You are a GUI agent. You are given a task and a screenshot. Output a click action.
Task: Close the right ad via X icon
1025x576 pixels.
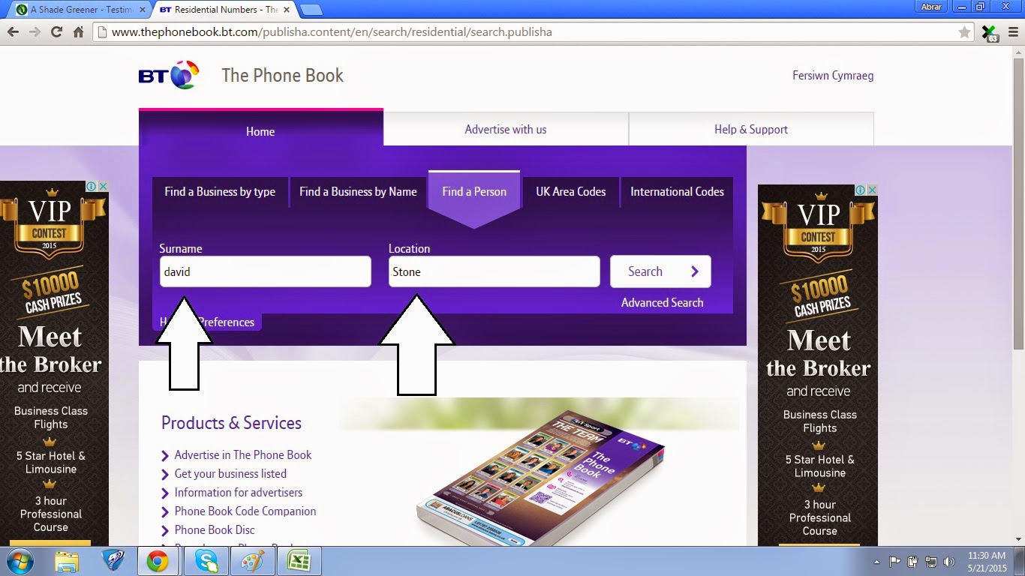click(x=873, y=190)
